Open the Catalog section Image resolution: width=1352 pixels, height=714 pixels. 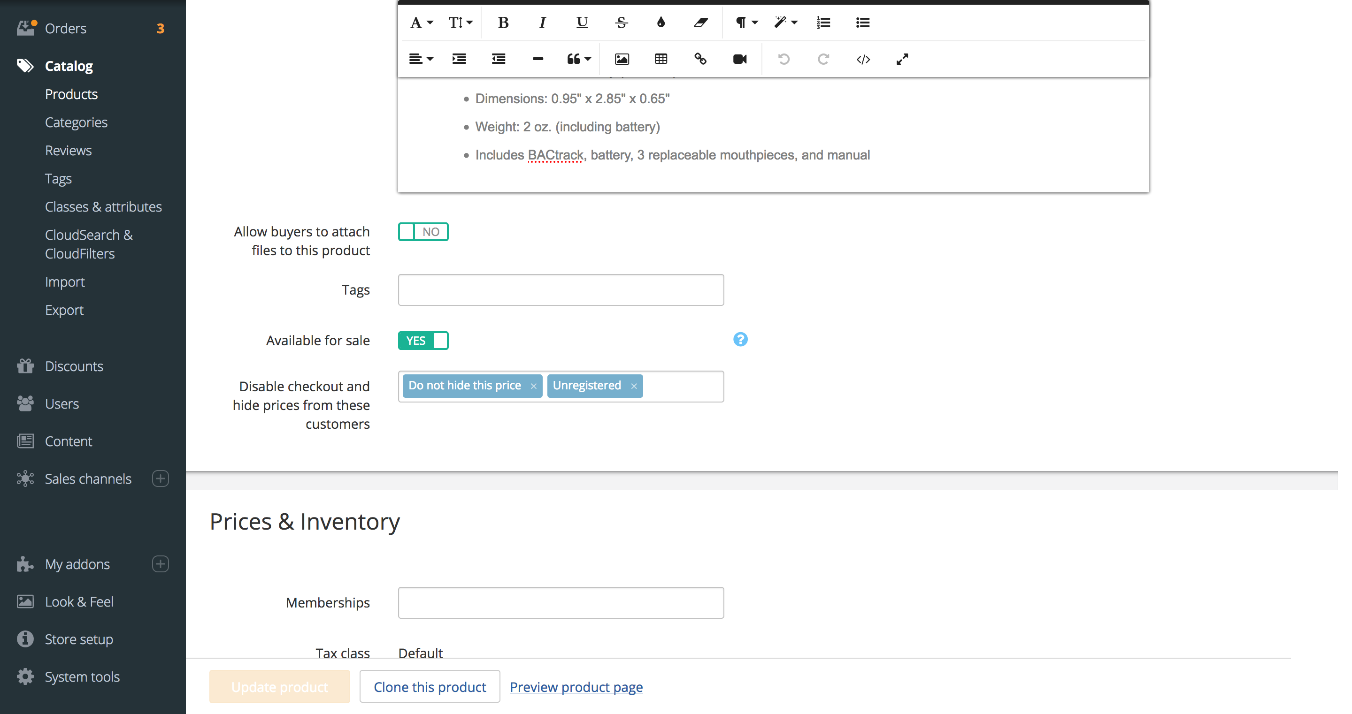tap(69, 66)
